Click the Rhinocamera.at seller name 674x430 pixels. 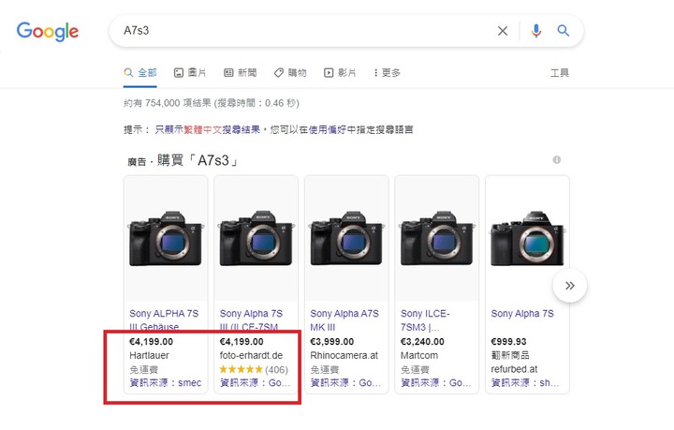(x=344, y=356)
